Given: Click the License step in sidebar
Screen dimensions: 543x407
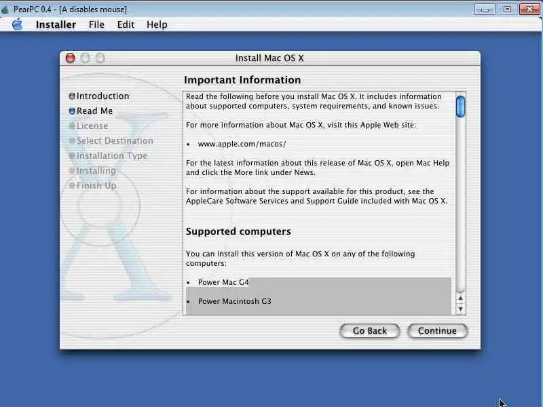Looking at the screenshot, I should click(92, 125).
